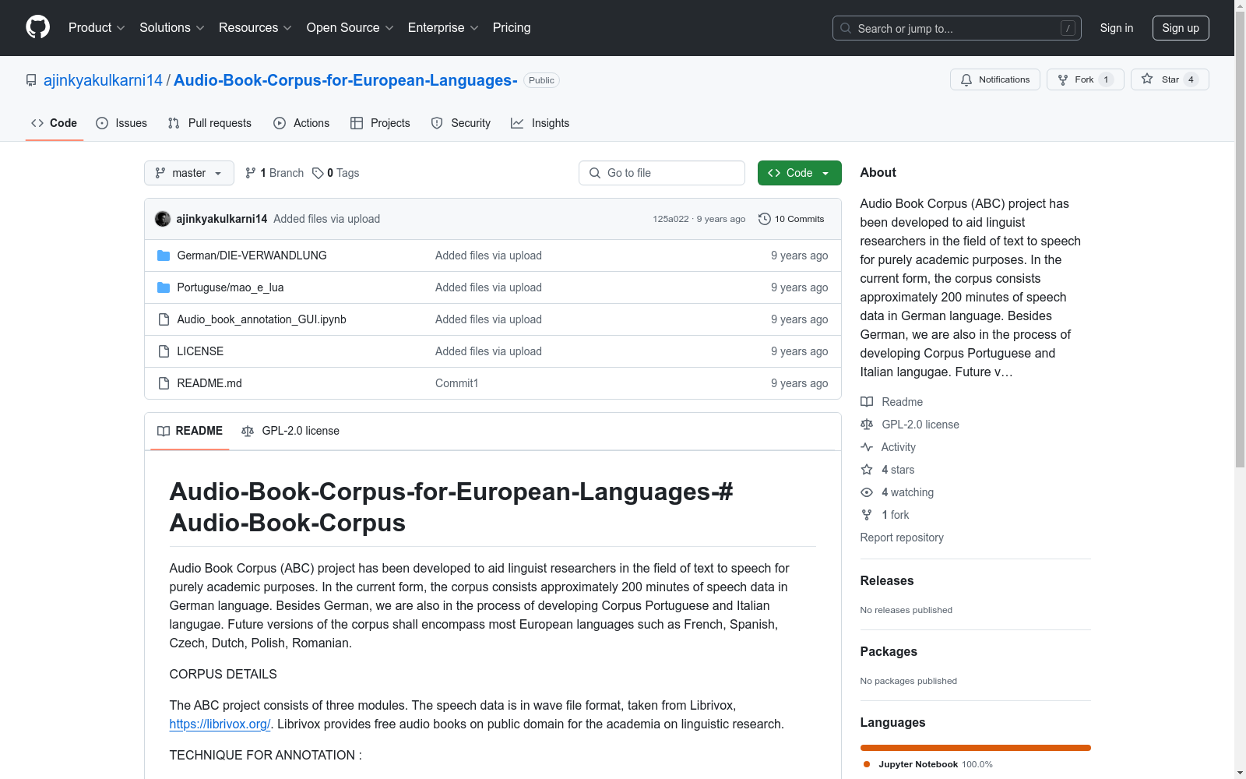Open the Projects tab
This screenshot has width=1246, height=779.
[380, 123]
